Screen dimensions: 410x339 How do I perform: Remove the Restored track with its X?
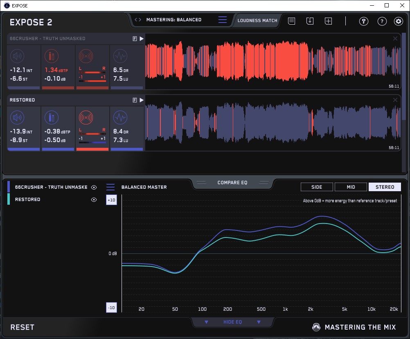pos(395,100)
